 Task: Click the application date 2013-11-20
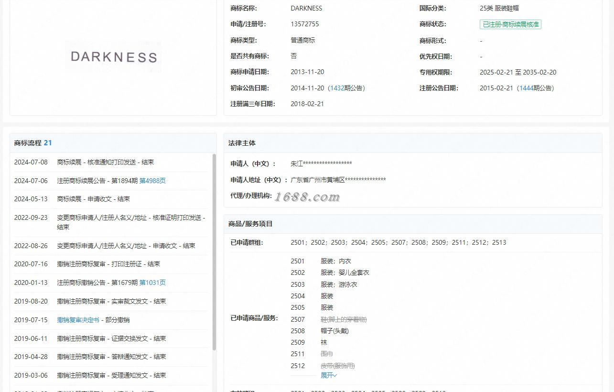coord(307,72)
